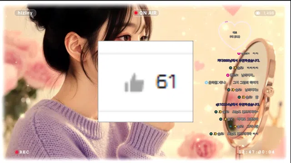This screenshot has width=291, height=163.
Task: Click the eye viewer icon
Action: coord(258,13)
